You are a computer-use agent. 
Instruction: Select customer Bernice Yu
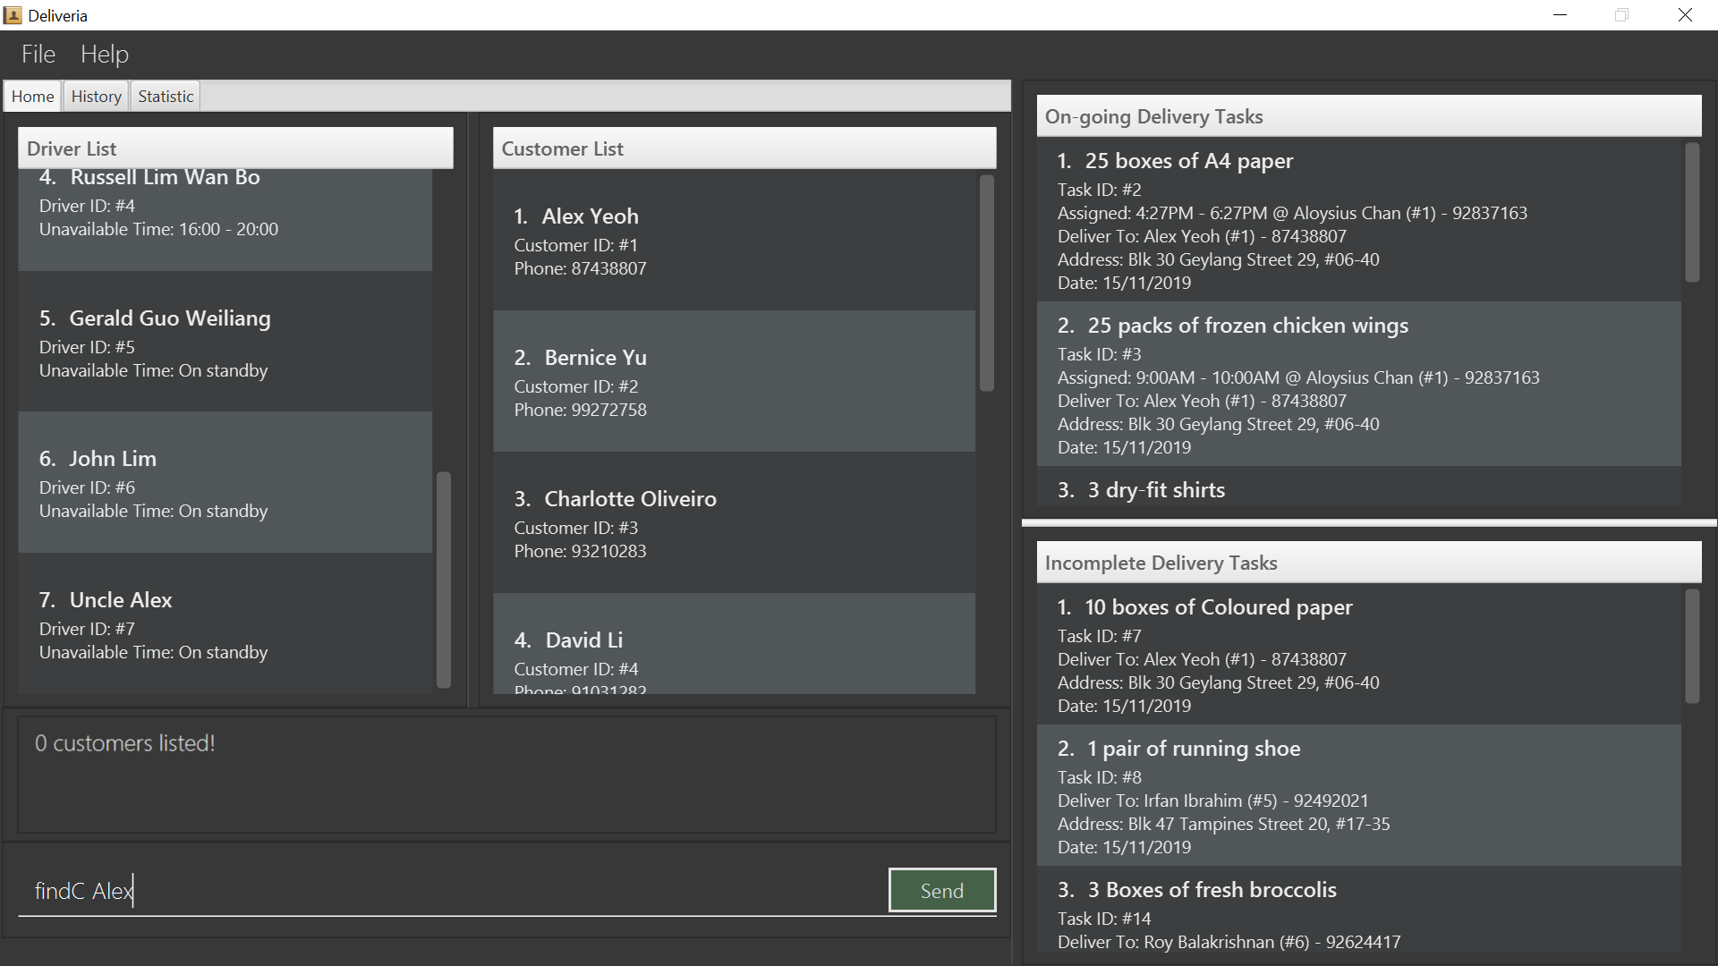coord(734,382)
